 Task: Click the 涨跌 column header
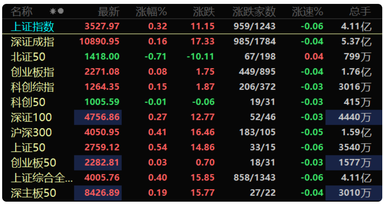point(204,12)
